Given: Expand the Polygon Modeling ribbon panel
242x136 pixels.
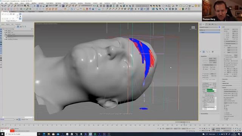Looking at the screenshot, I should coord(11,21).
